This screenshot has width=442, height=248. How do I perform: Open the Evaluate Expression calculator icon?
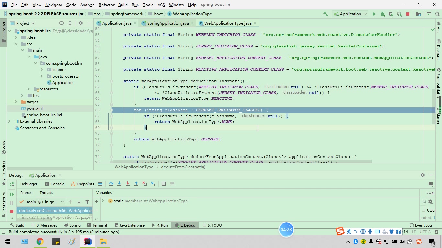[164, 184]
